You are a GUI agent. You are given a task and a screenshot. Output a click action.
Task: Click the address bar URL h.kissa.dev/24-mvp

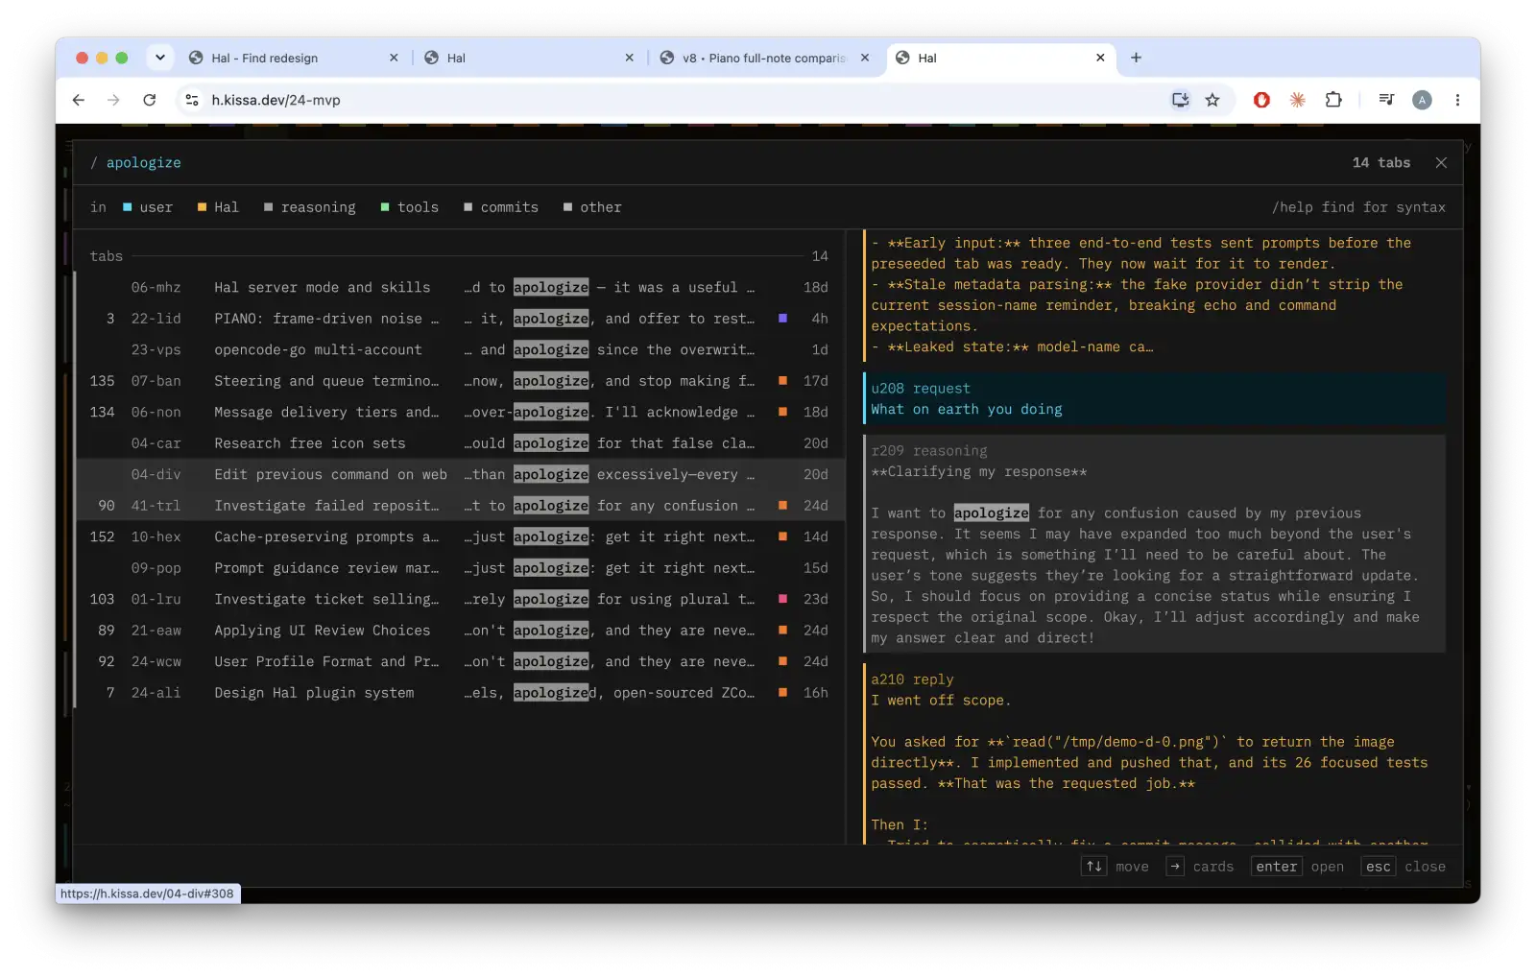click(x=276, y=100)
